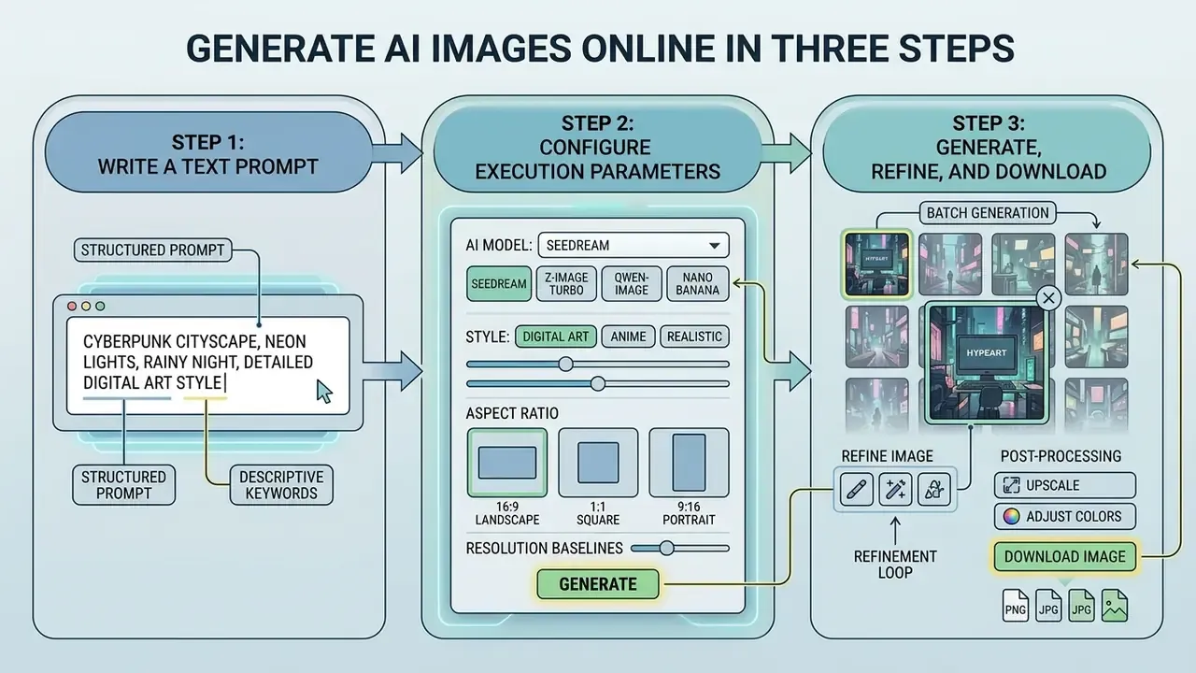Click the Refinement Loop label

(x=895, y=565)
